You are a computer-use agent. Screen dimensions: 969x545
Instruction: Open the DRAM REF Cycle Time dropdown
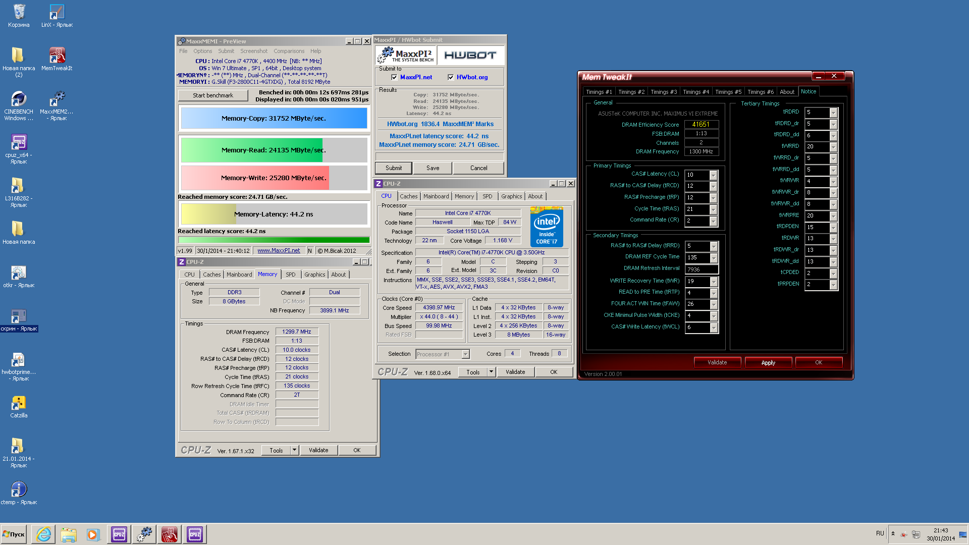713,258
